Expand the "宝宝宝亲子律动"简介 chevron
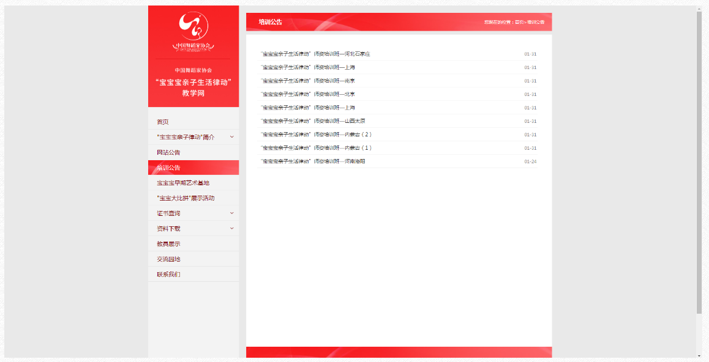The height and width of the screenshot is (362, 709). [231, 137]
